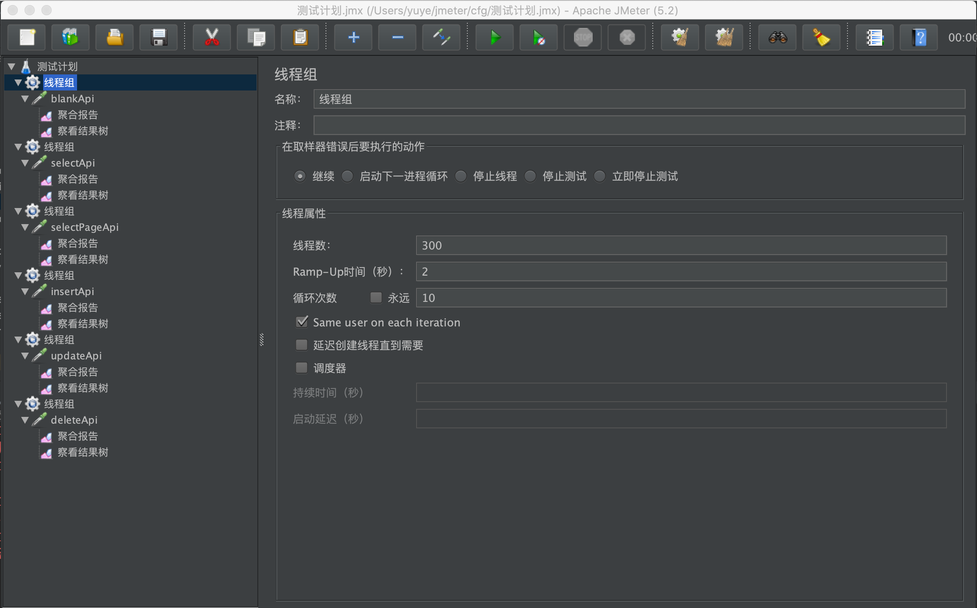Click the Ramp-Up时间 field showing 2
977x608 pixels.
pos(682,271)
